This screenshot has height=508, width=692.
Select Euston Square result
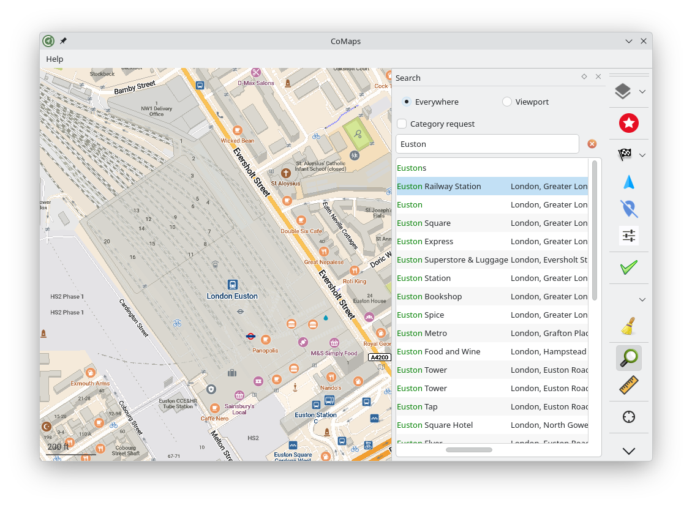(x=492, y=223)
